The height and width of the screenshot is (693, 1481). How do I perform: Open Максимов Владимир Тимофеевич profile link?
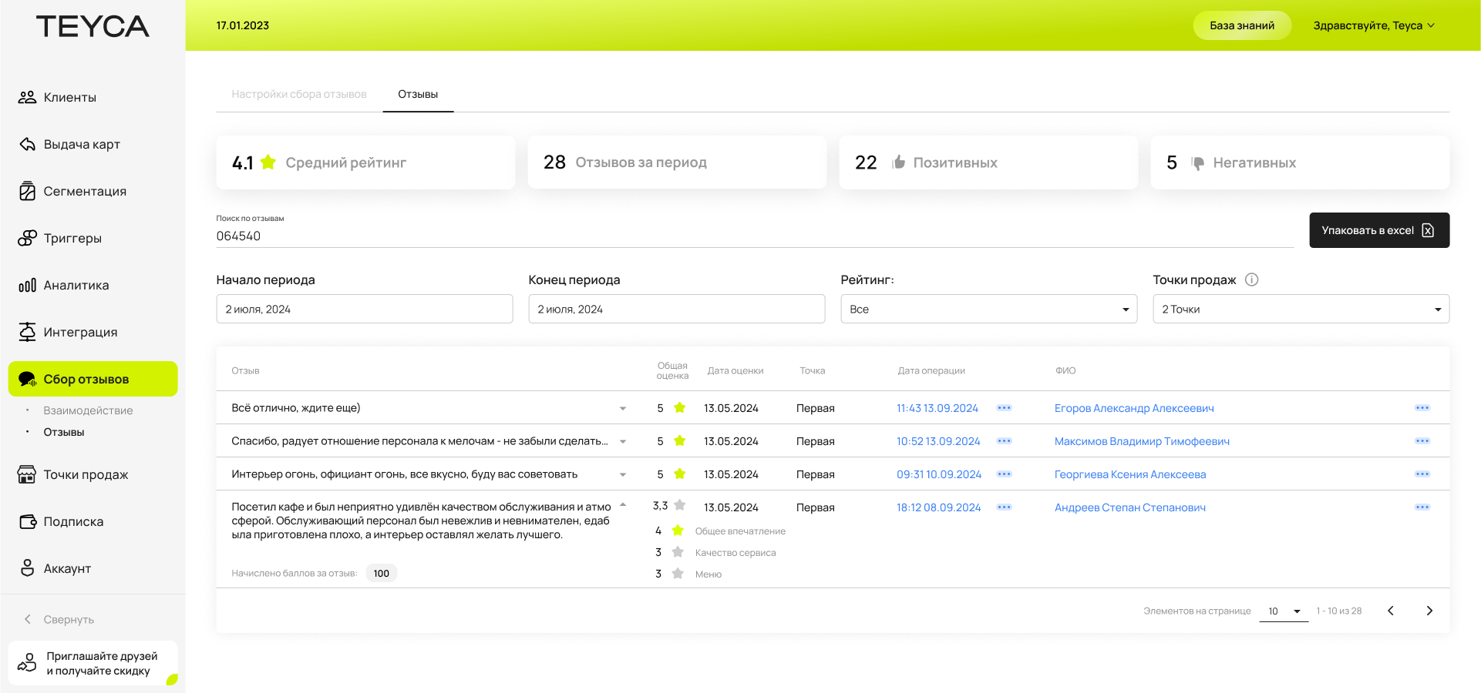click(x=1142, y=441)
